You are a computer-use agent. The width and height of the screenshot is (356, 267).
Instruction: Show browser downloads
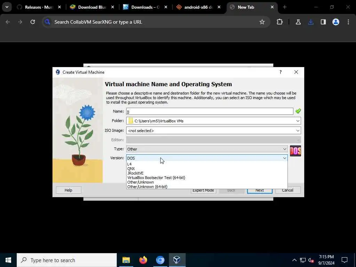pos(311,22)
